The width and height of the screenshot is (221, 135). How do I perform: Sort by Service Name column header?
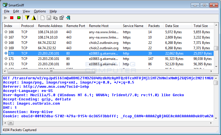[134, 26]
